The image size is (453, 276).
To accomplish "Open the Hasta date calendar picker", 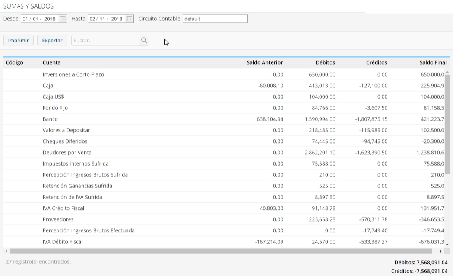I will pos(129,19).
